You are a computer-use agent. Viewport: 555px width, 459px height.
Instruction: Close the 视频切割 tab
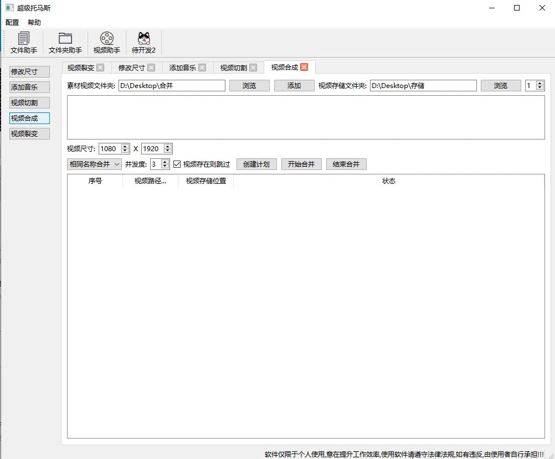point(253,68)
